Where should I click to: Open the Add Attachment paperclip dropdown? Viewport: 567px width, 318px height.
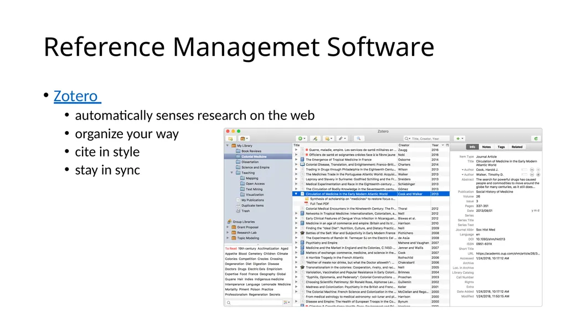[342, 139]
